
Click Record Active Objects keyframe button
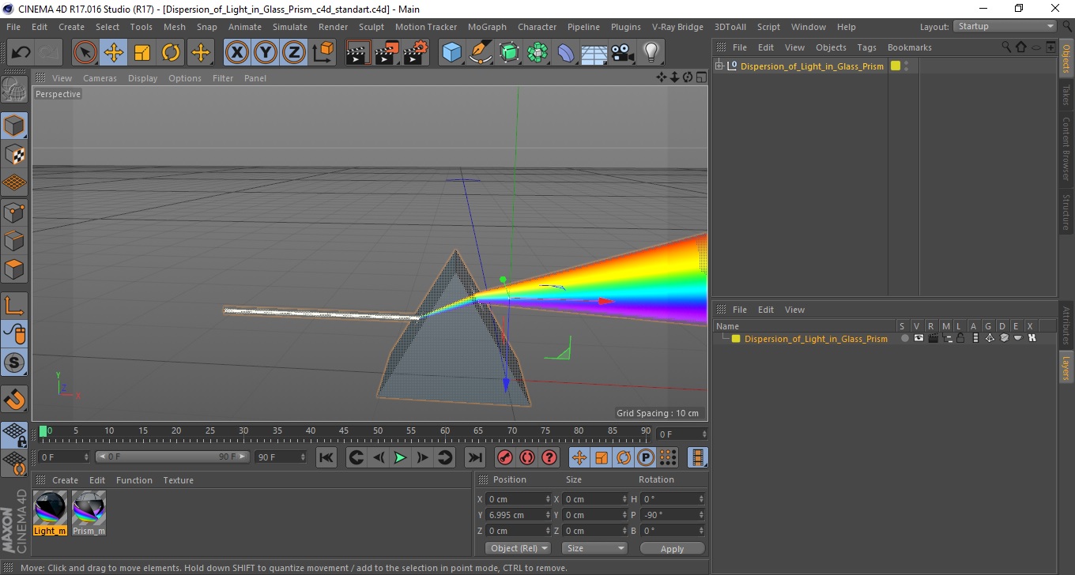pos(504,457)
